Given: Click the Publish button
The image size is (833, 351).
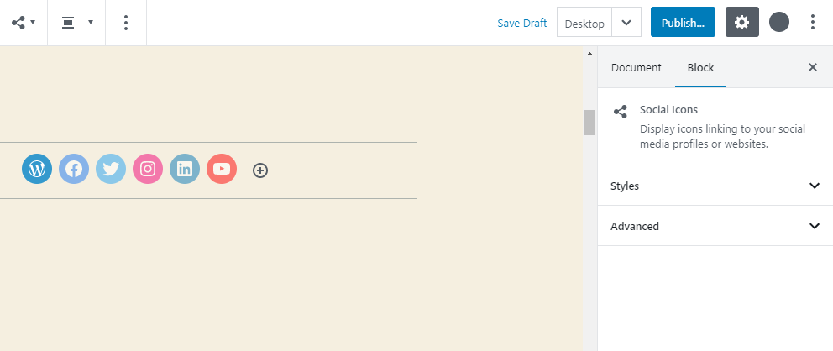Looking at the screenshot, I should pyautogui.click(x=682, y=23).
